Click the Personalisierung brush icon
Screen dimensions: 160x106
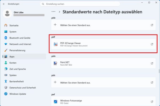click(x=6, y=50)
